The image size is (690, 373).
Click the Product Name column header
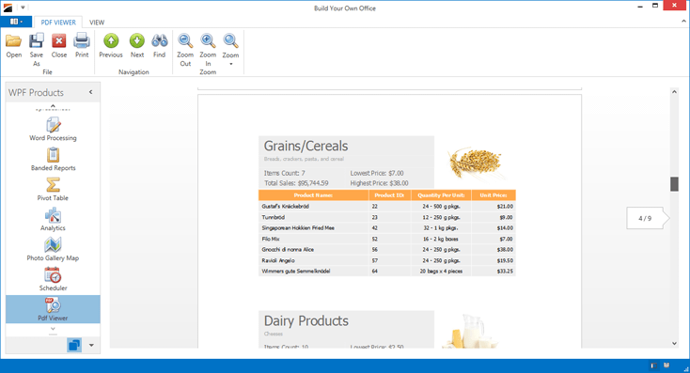tap(313, 195)
